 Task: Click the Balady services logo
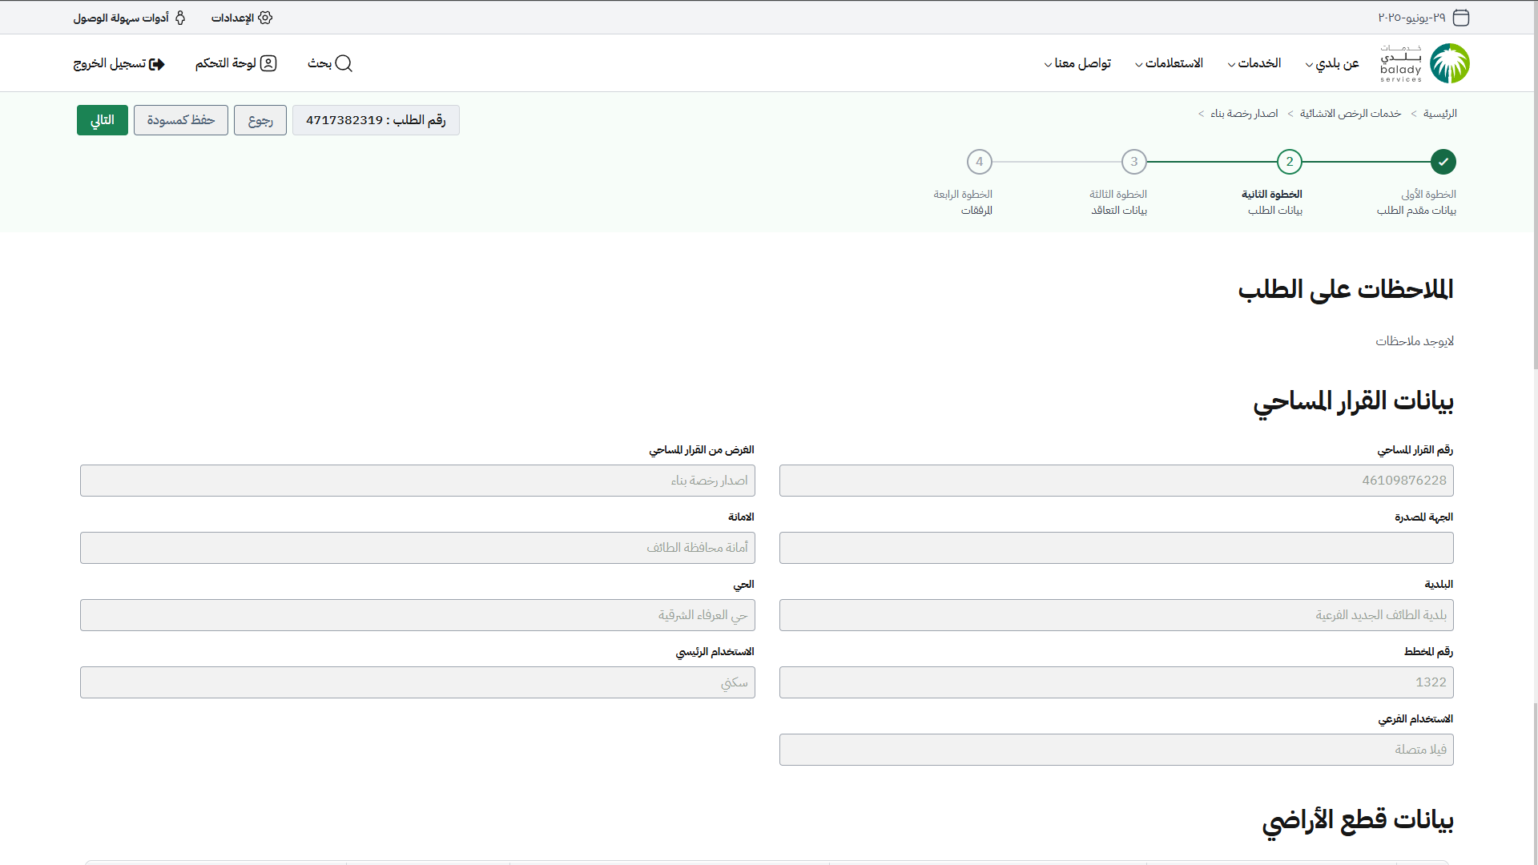(x=1424, y=63)
